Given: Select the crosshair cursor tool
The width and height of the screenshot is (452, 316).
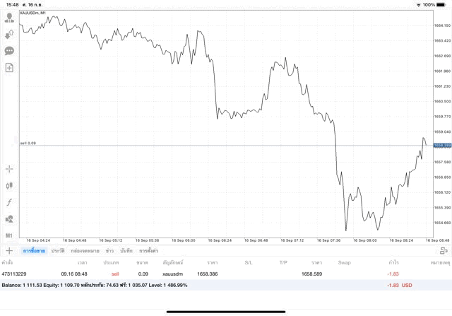Looking at the screenshot, I should point(9,169).
